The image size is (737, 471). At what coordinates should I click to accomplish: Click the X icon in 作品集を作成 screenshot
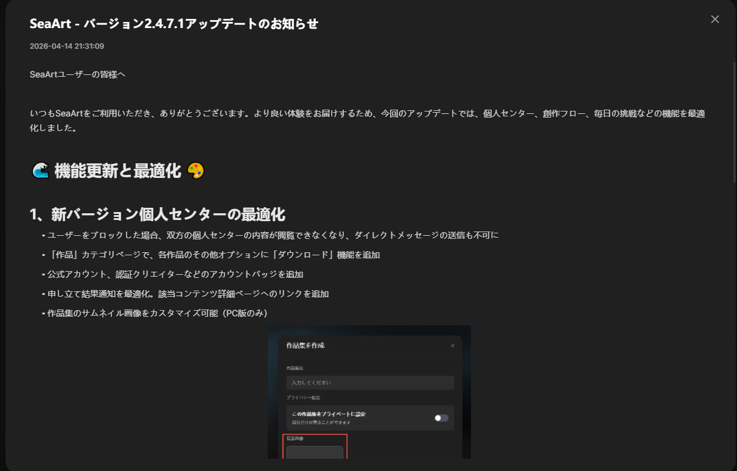click(452, 345)
